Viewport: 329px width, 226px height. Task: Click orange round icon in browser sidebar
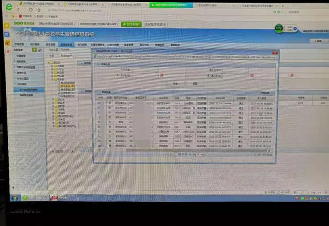click(x=8, y=43)
